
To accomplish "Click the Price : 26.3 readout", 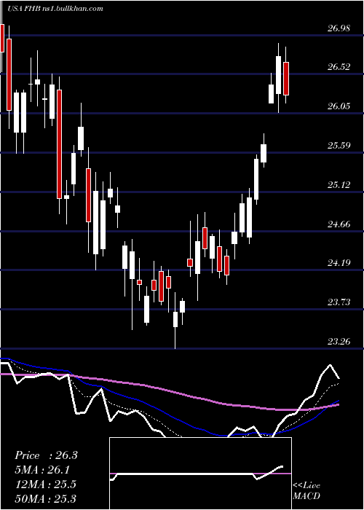I will click(46, 455).
